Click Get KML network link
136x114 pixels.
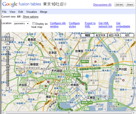(x=105, y=25)
